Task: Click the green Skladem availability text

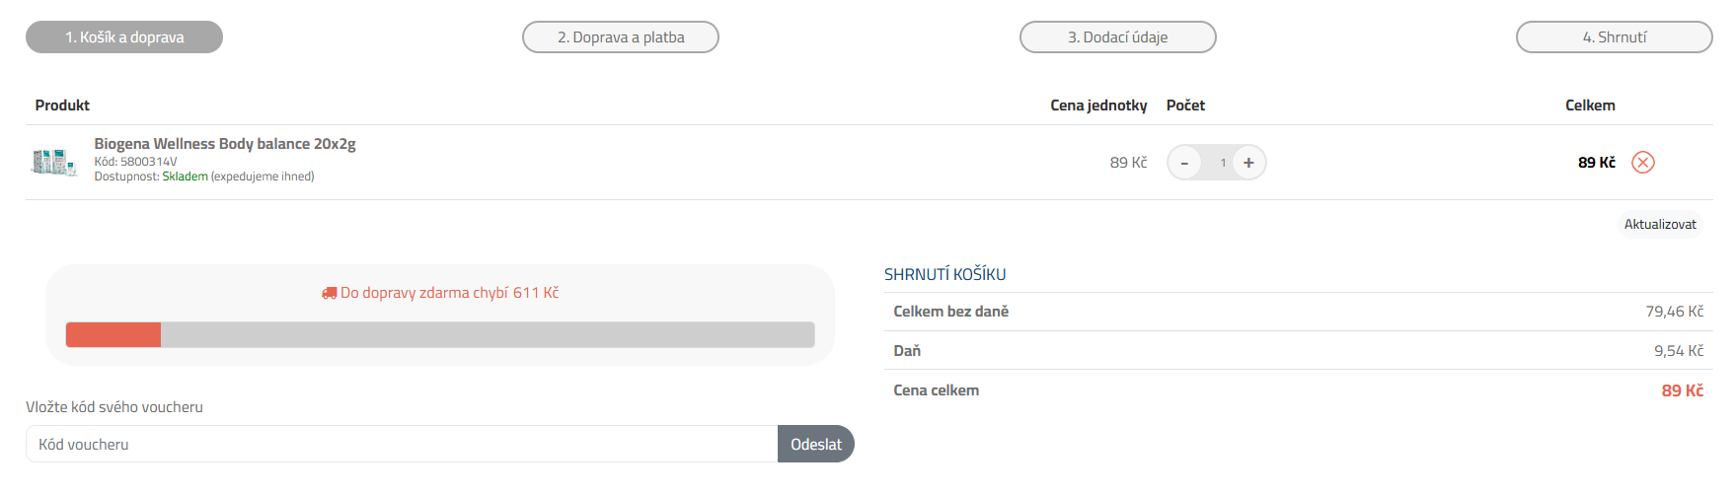Action: click(185, 176)
